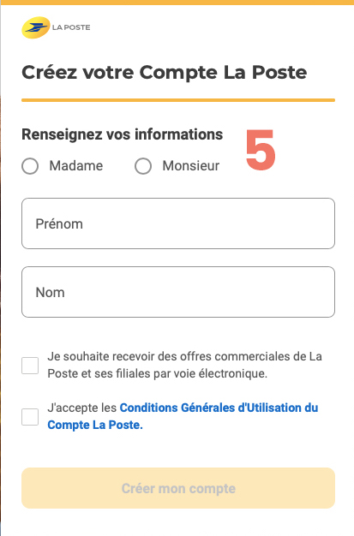The height and width of the screenshot is (536, 354).
Task: Focus the Prénom input field
Action: [x=178, y=223]
